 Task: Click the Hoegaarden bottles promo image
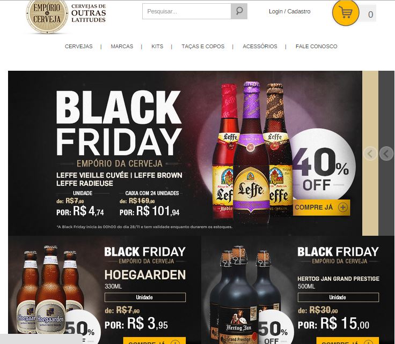(x=50, y=290)
